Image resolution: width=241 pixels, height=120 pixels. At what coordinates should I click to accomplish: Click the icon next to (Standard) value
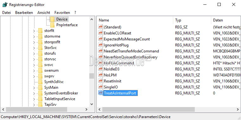tap(100, 27)
